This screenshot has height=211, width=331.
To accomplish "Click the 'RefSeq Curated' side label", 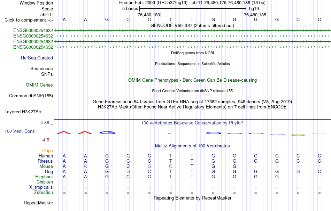I will point(37,58).
